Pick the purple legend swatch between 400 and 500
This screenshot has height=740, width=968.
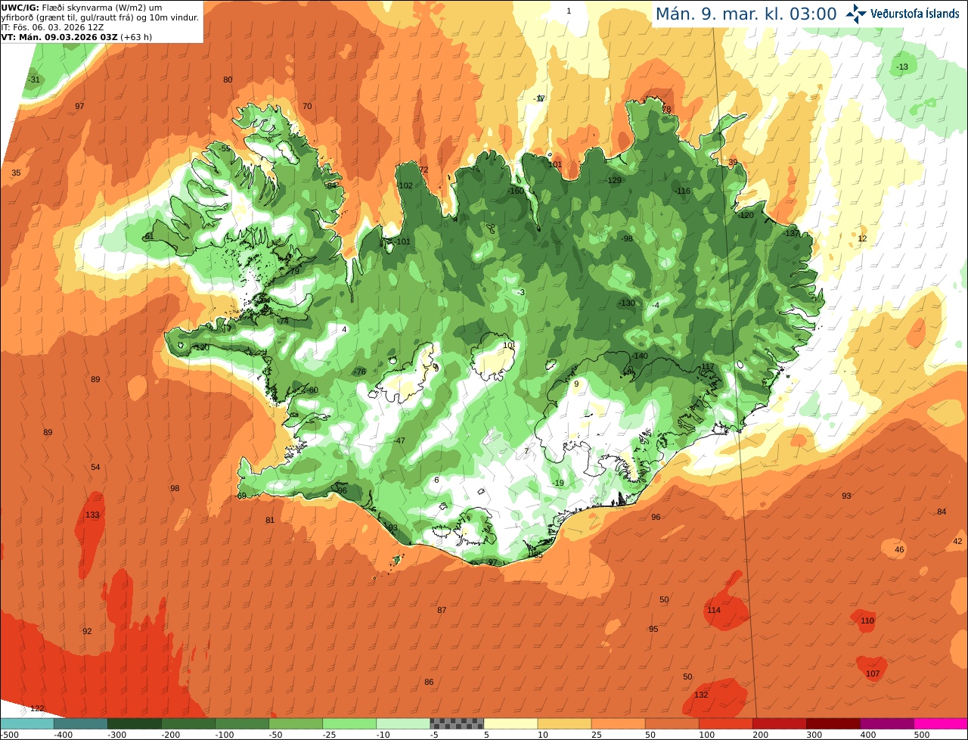887,723
